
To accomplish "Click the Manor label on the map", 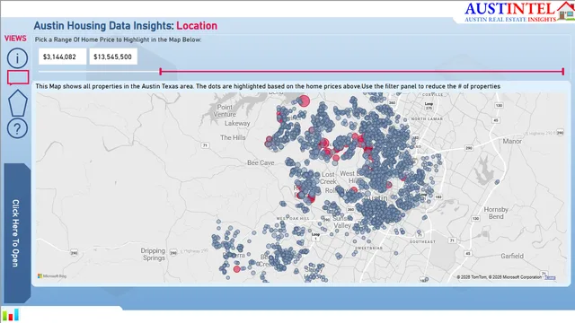I will pyautogui.click(x=512, y=141).
